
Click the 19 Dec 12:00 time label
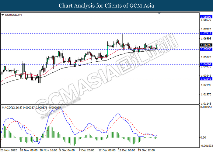(x=147, y=150)
